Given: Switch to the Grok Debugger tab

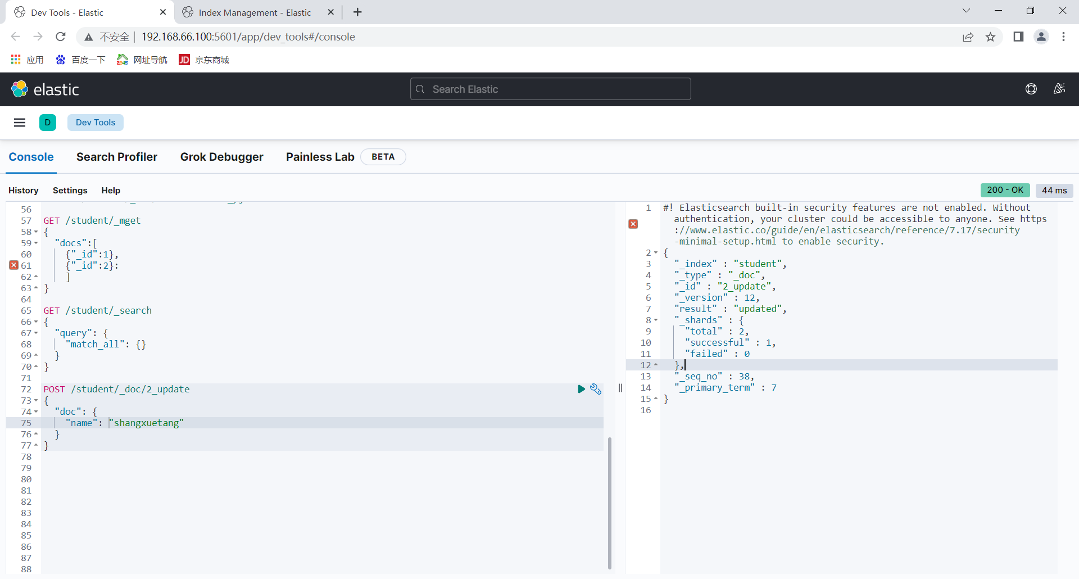Looking at the screenshot, I should (x=222, y=157).
